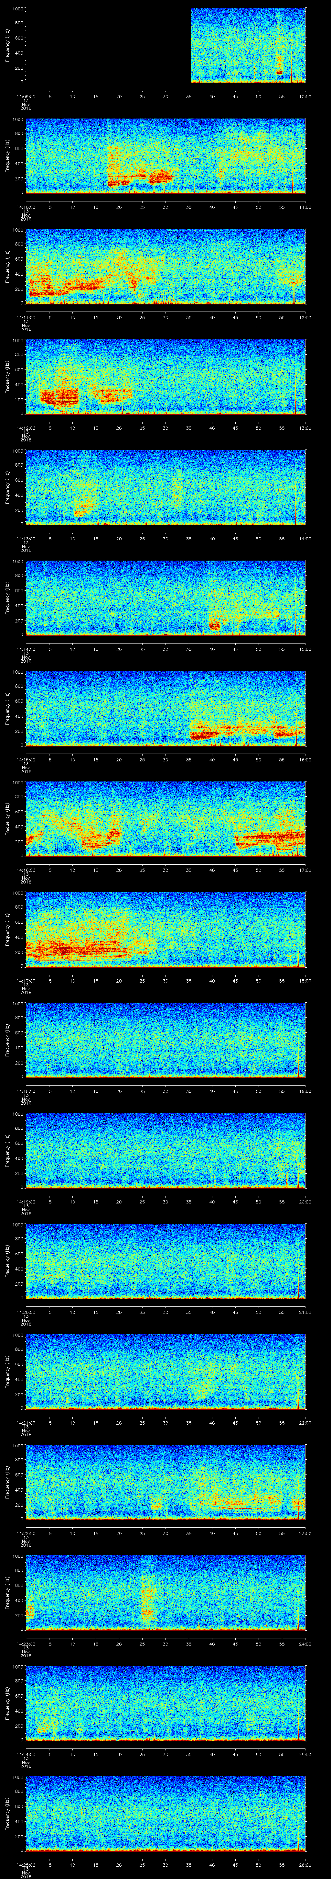The image size is (331, 1879).
Task: Click the 21:00 end time label
Action: (305, 1312)
